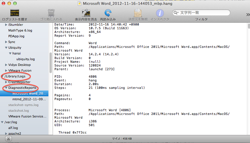Collapse the Ubiquity folder
Screen dimensions: 250x143
6,48
